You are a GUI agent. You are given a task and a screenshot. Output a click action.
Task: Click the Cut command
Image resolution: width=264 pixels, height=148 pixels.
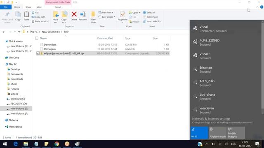35,13
